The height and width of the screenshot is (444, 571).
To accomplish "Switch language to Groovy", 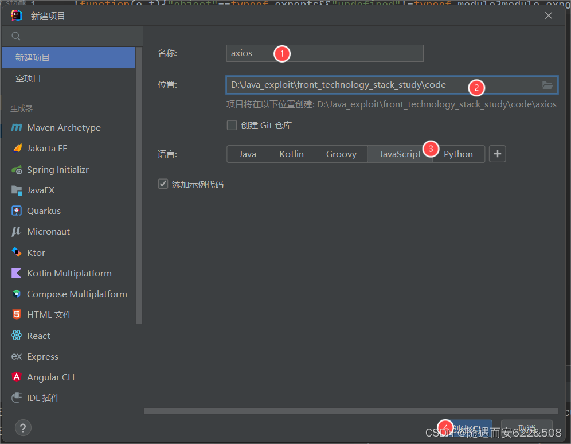I will [341, 154].
